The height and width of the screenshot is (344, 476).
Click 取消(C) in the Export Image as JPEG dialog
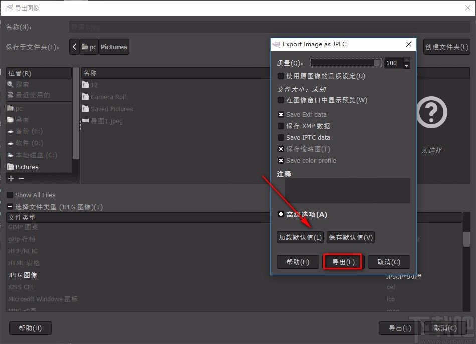[x=389, y=262]
